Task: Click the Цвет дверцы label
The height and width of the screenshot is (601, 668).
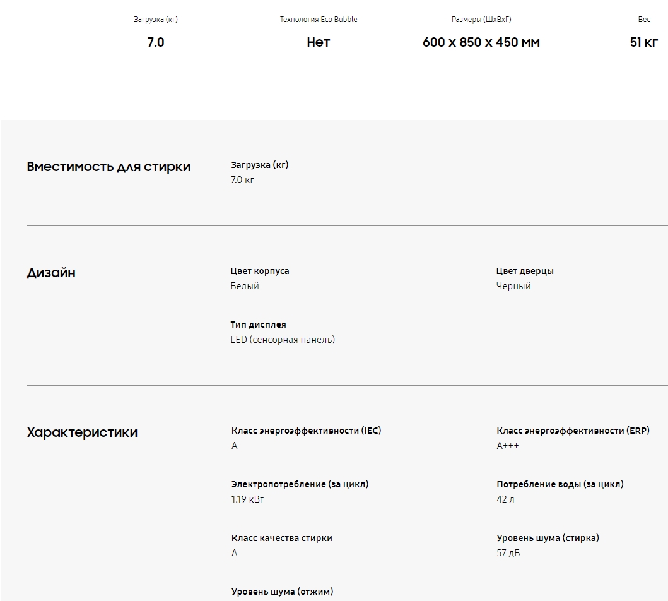Action: point(525,271)
